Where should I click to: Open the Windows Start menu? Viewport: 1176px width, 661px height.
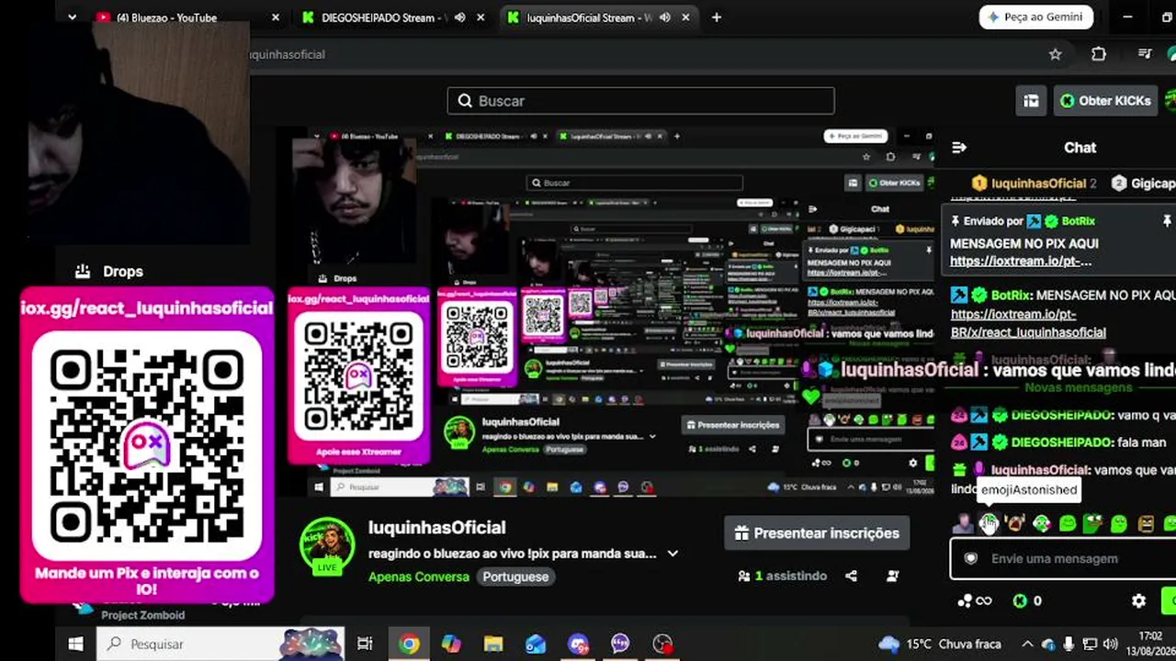point(76,644)
